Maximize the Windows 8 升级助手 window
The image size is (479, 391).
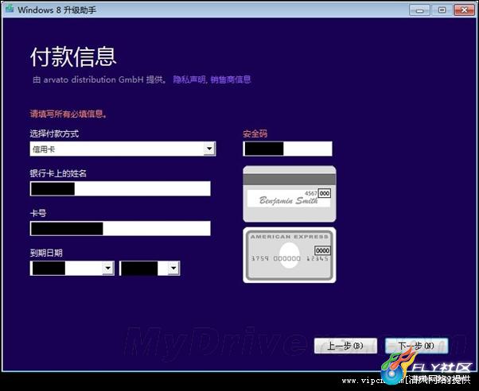click(442, 10)
